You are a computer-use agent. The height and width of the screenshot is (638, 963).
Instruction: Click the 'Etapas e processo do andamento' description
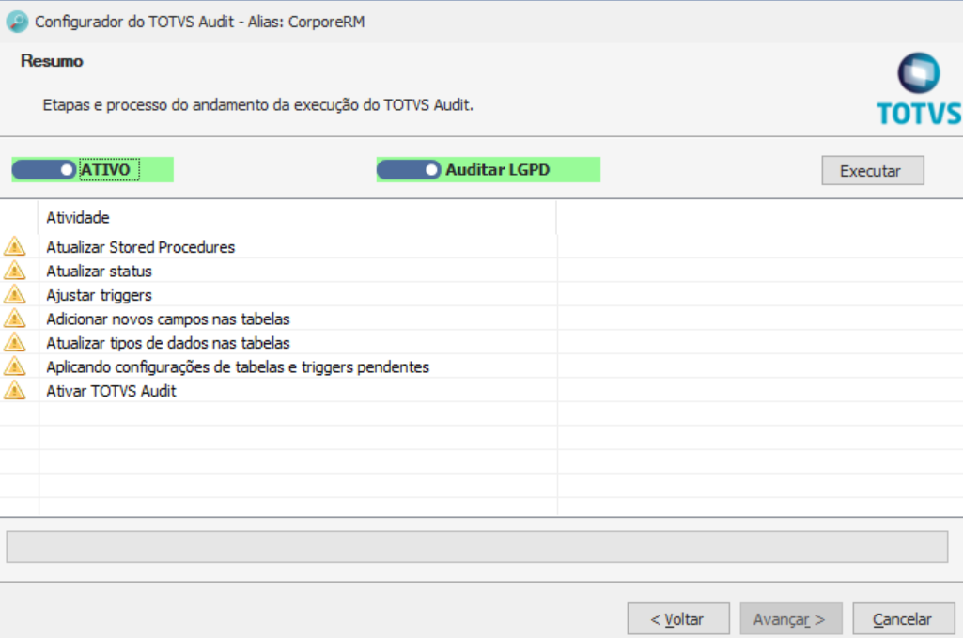tap(258, 105)
